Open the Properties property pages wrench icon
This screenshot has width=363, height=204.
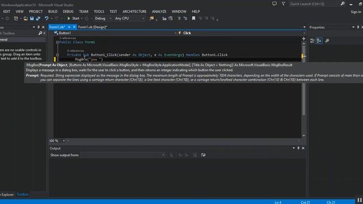(x=327, y=41)
